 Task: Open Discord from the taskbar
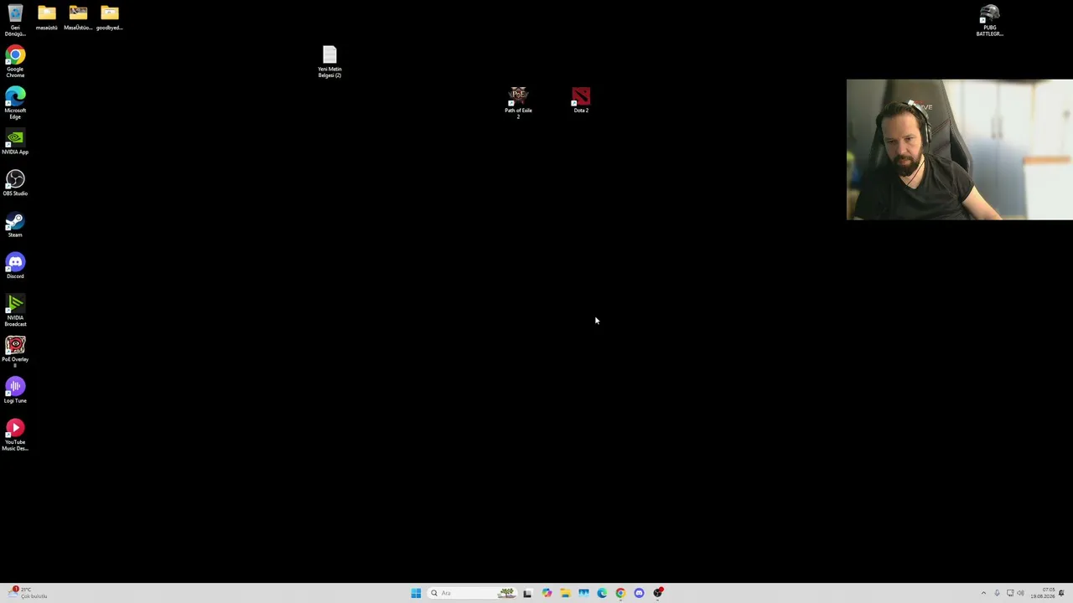(639, 593)
